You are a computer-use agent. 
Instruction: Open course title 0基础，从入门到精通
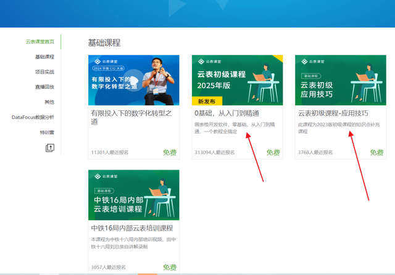(227, 113)
